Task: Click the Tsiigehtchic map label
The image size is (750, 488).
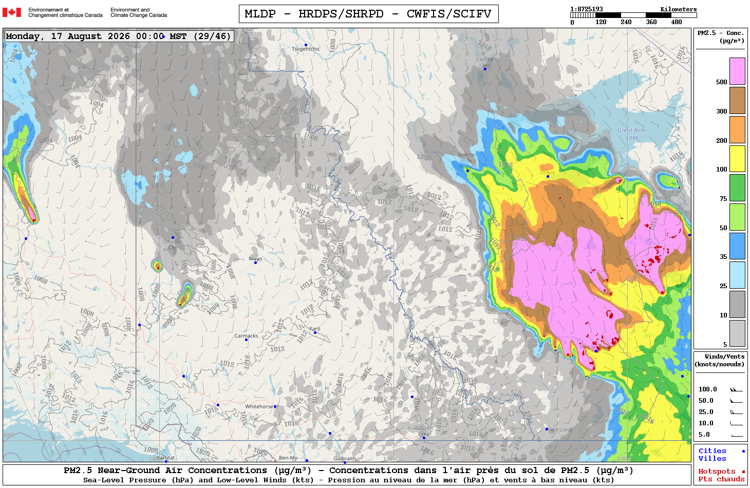Action: click(x=306, y=49)
